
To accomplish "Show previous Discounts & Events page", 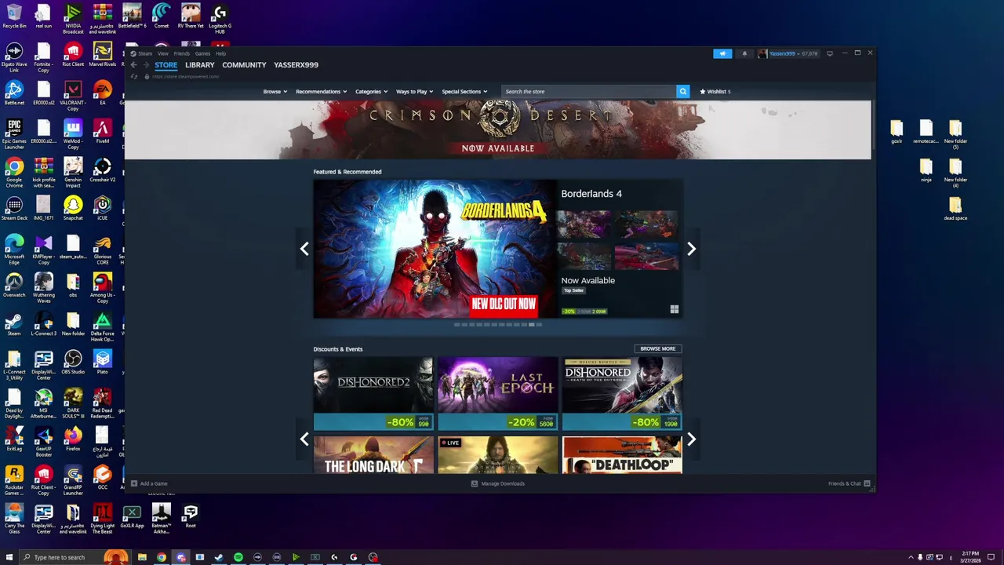I will (x=304, y=439).
